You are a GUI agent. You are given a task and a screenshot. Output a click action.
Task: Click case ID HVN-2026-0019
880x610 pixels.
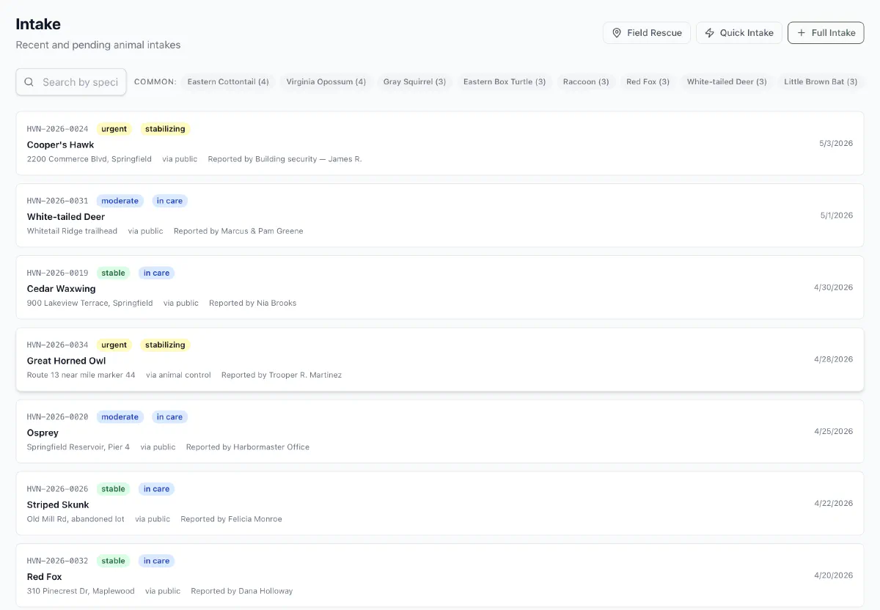tap(57, 273)
